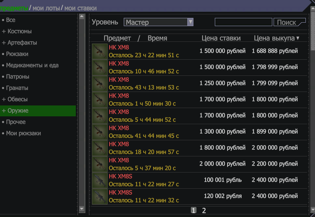Click the 100 001 рубль bid price

(x=223, y=180)
